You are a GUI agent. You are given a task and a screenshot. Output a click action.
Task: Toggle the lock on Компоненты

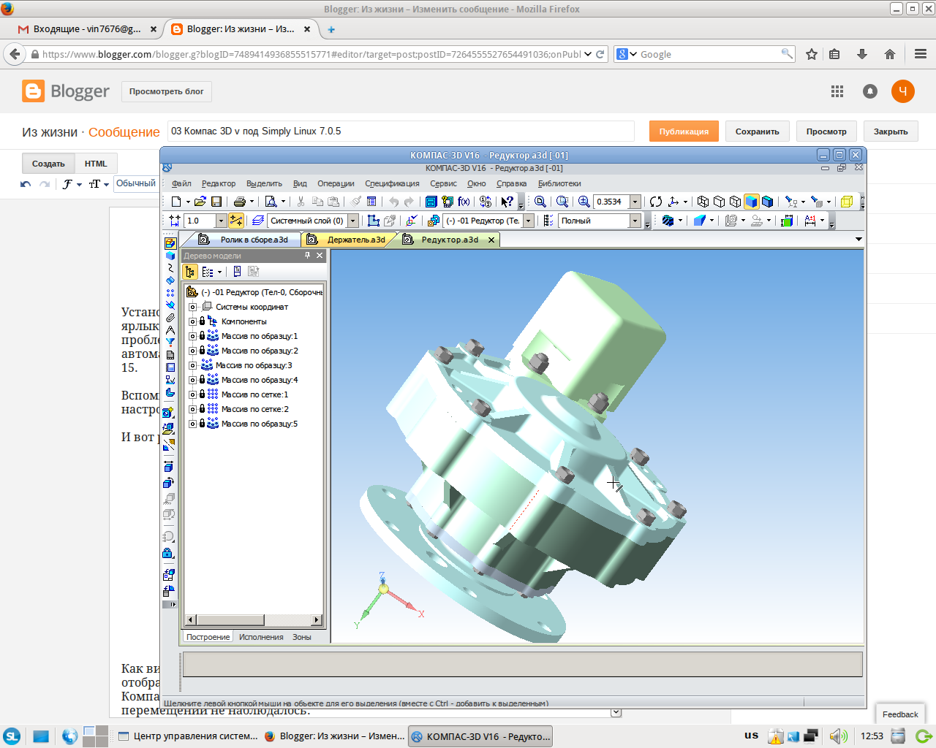tap(202, 321)
